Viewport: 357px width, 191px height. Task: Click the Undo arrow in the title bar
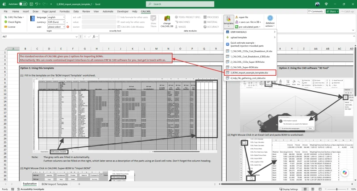click(x=37, y=4)
